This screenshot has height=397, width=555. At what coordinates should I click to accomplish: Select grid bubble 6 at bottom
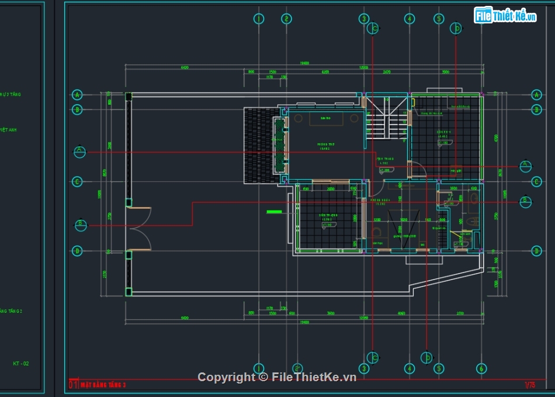point(481,368)
